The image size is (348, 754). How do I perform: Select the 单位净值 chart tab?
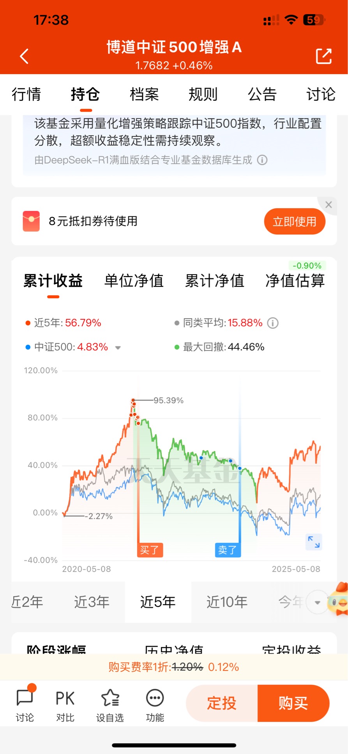click(134, 280)
